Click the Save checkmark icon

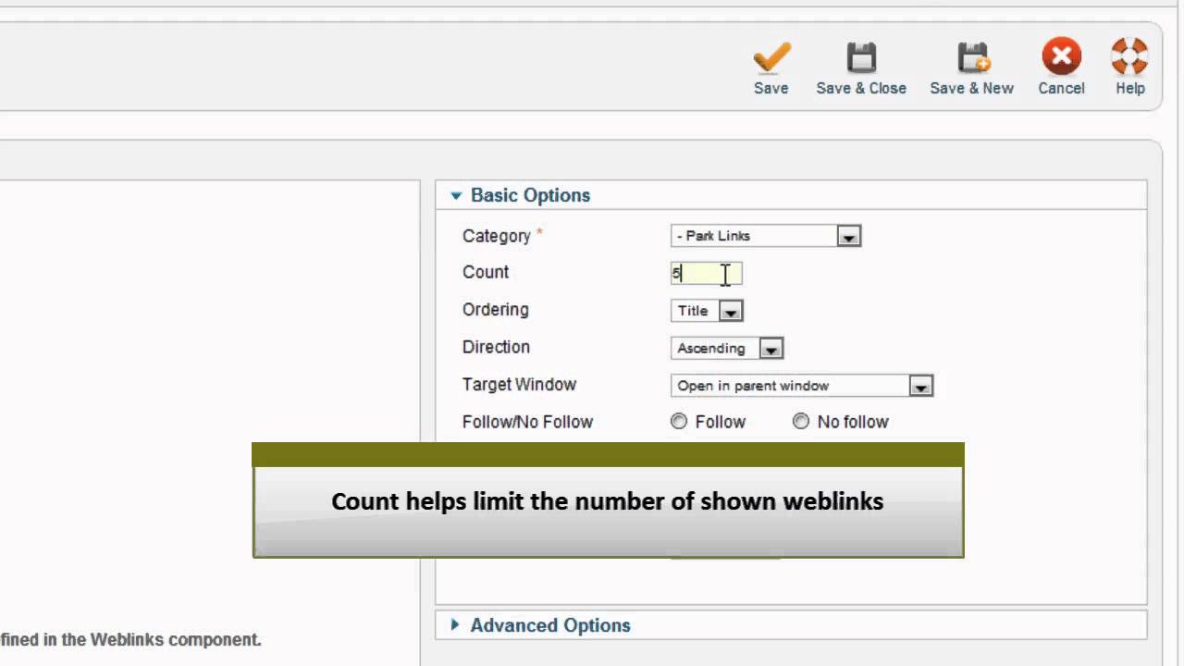point(771,57)
